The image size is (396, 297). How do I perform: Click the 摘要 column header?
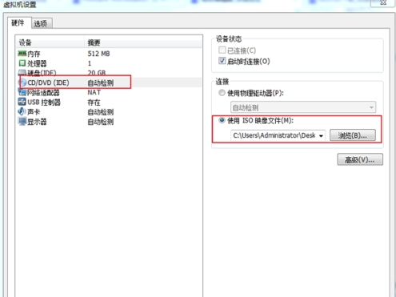tap(143, 42)
